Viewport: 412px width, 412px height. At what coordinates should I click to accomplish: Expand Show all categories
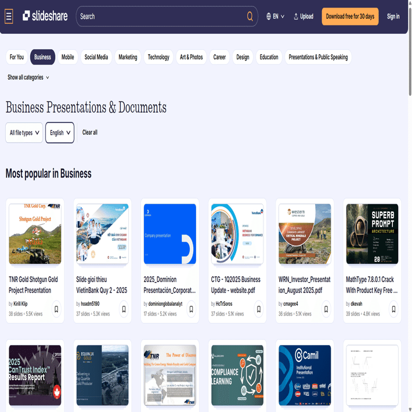tap(28, 77)
